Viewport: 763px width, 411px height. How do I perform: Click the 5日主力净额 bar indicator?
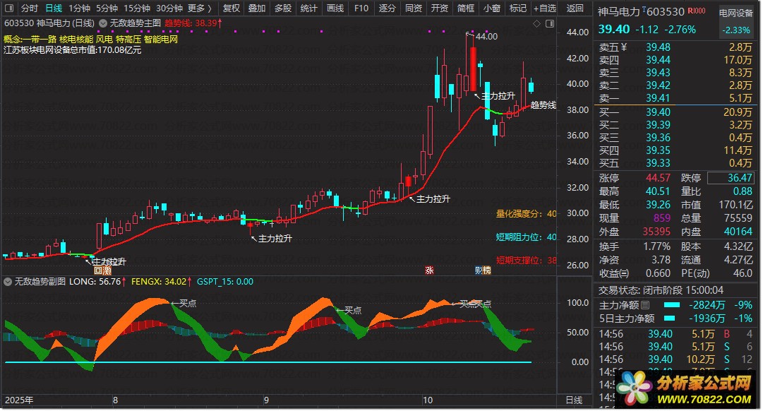point(669,318)
